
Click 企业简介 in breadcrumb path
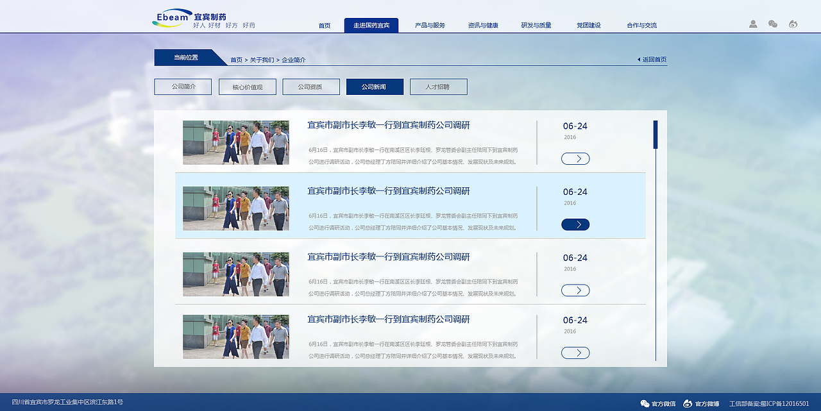(294, 60)
